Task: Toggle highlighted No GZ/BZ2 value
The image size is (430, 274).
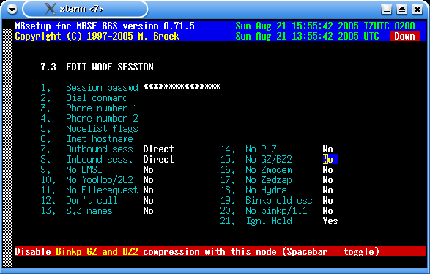Action: click(330, 160)
